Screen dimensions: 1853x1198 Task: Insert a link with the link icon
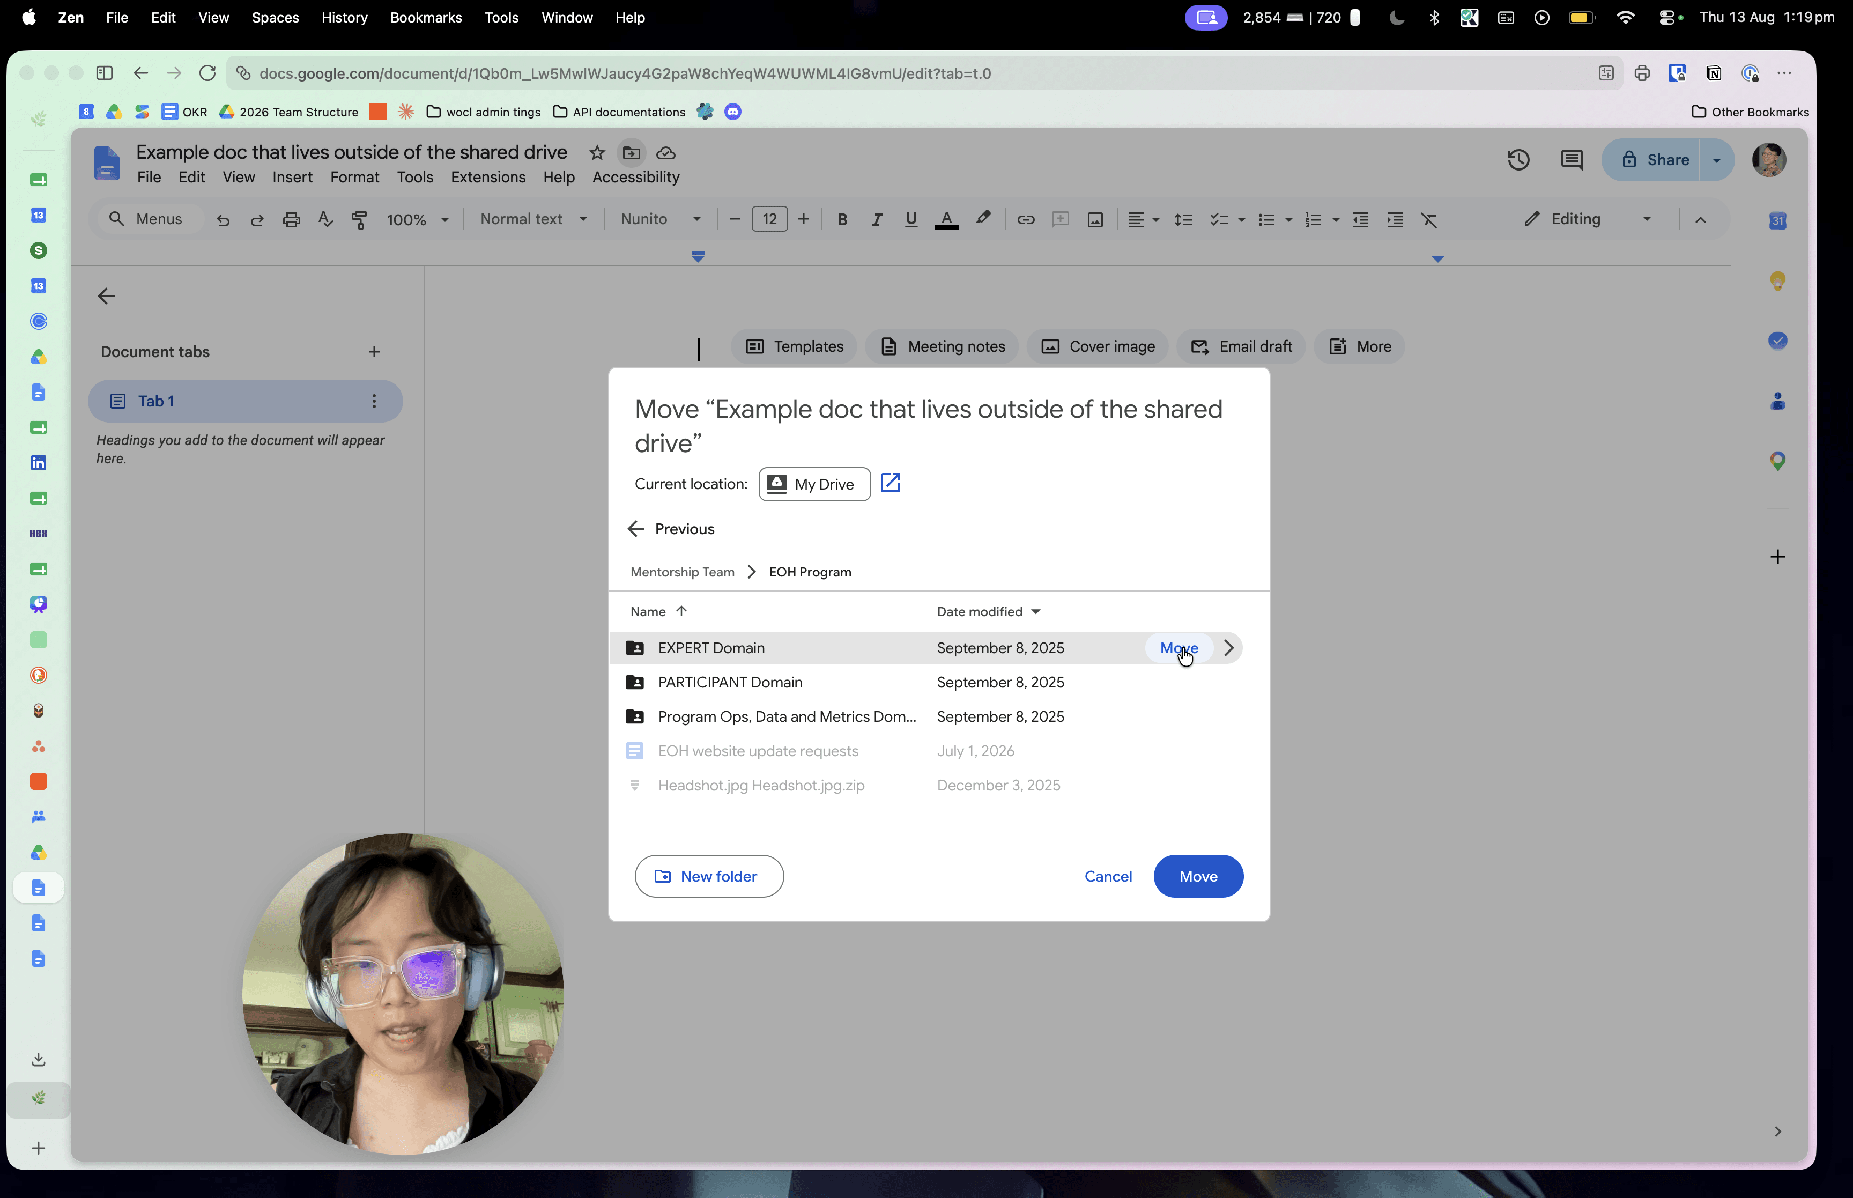pos(1026,220)
